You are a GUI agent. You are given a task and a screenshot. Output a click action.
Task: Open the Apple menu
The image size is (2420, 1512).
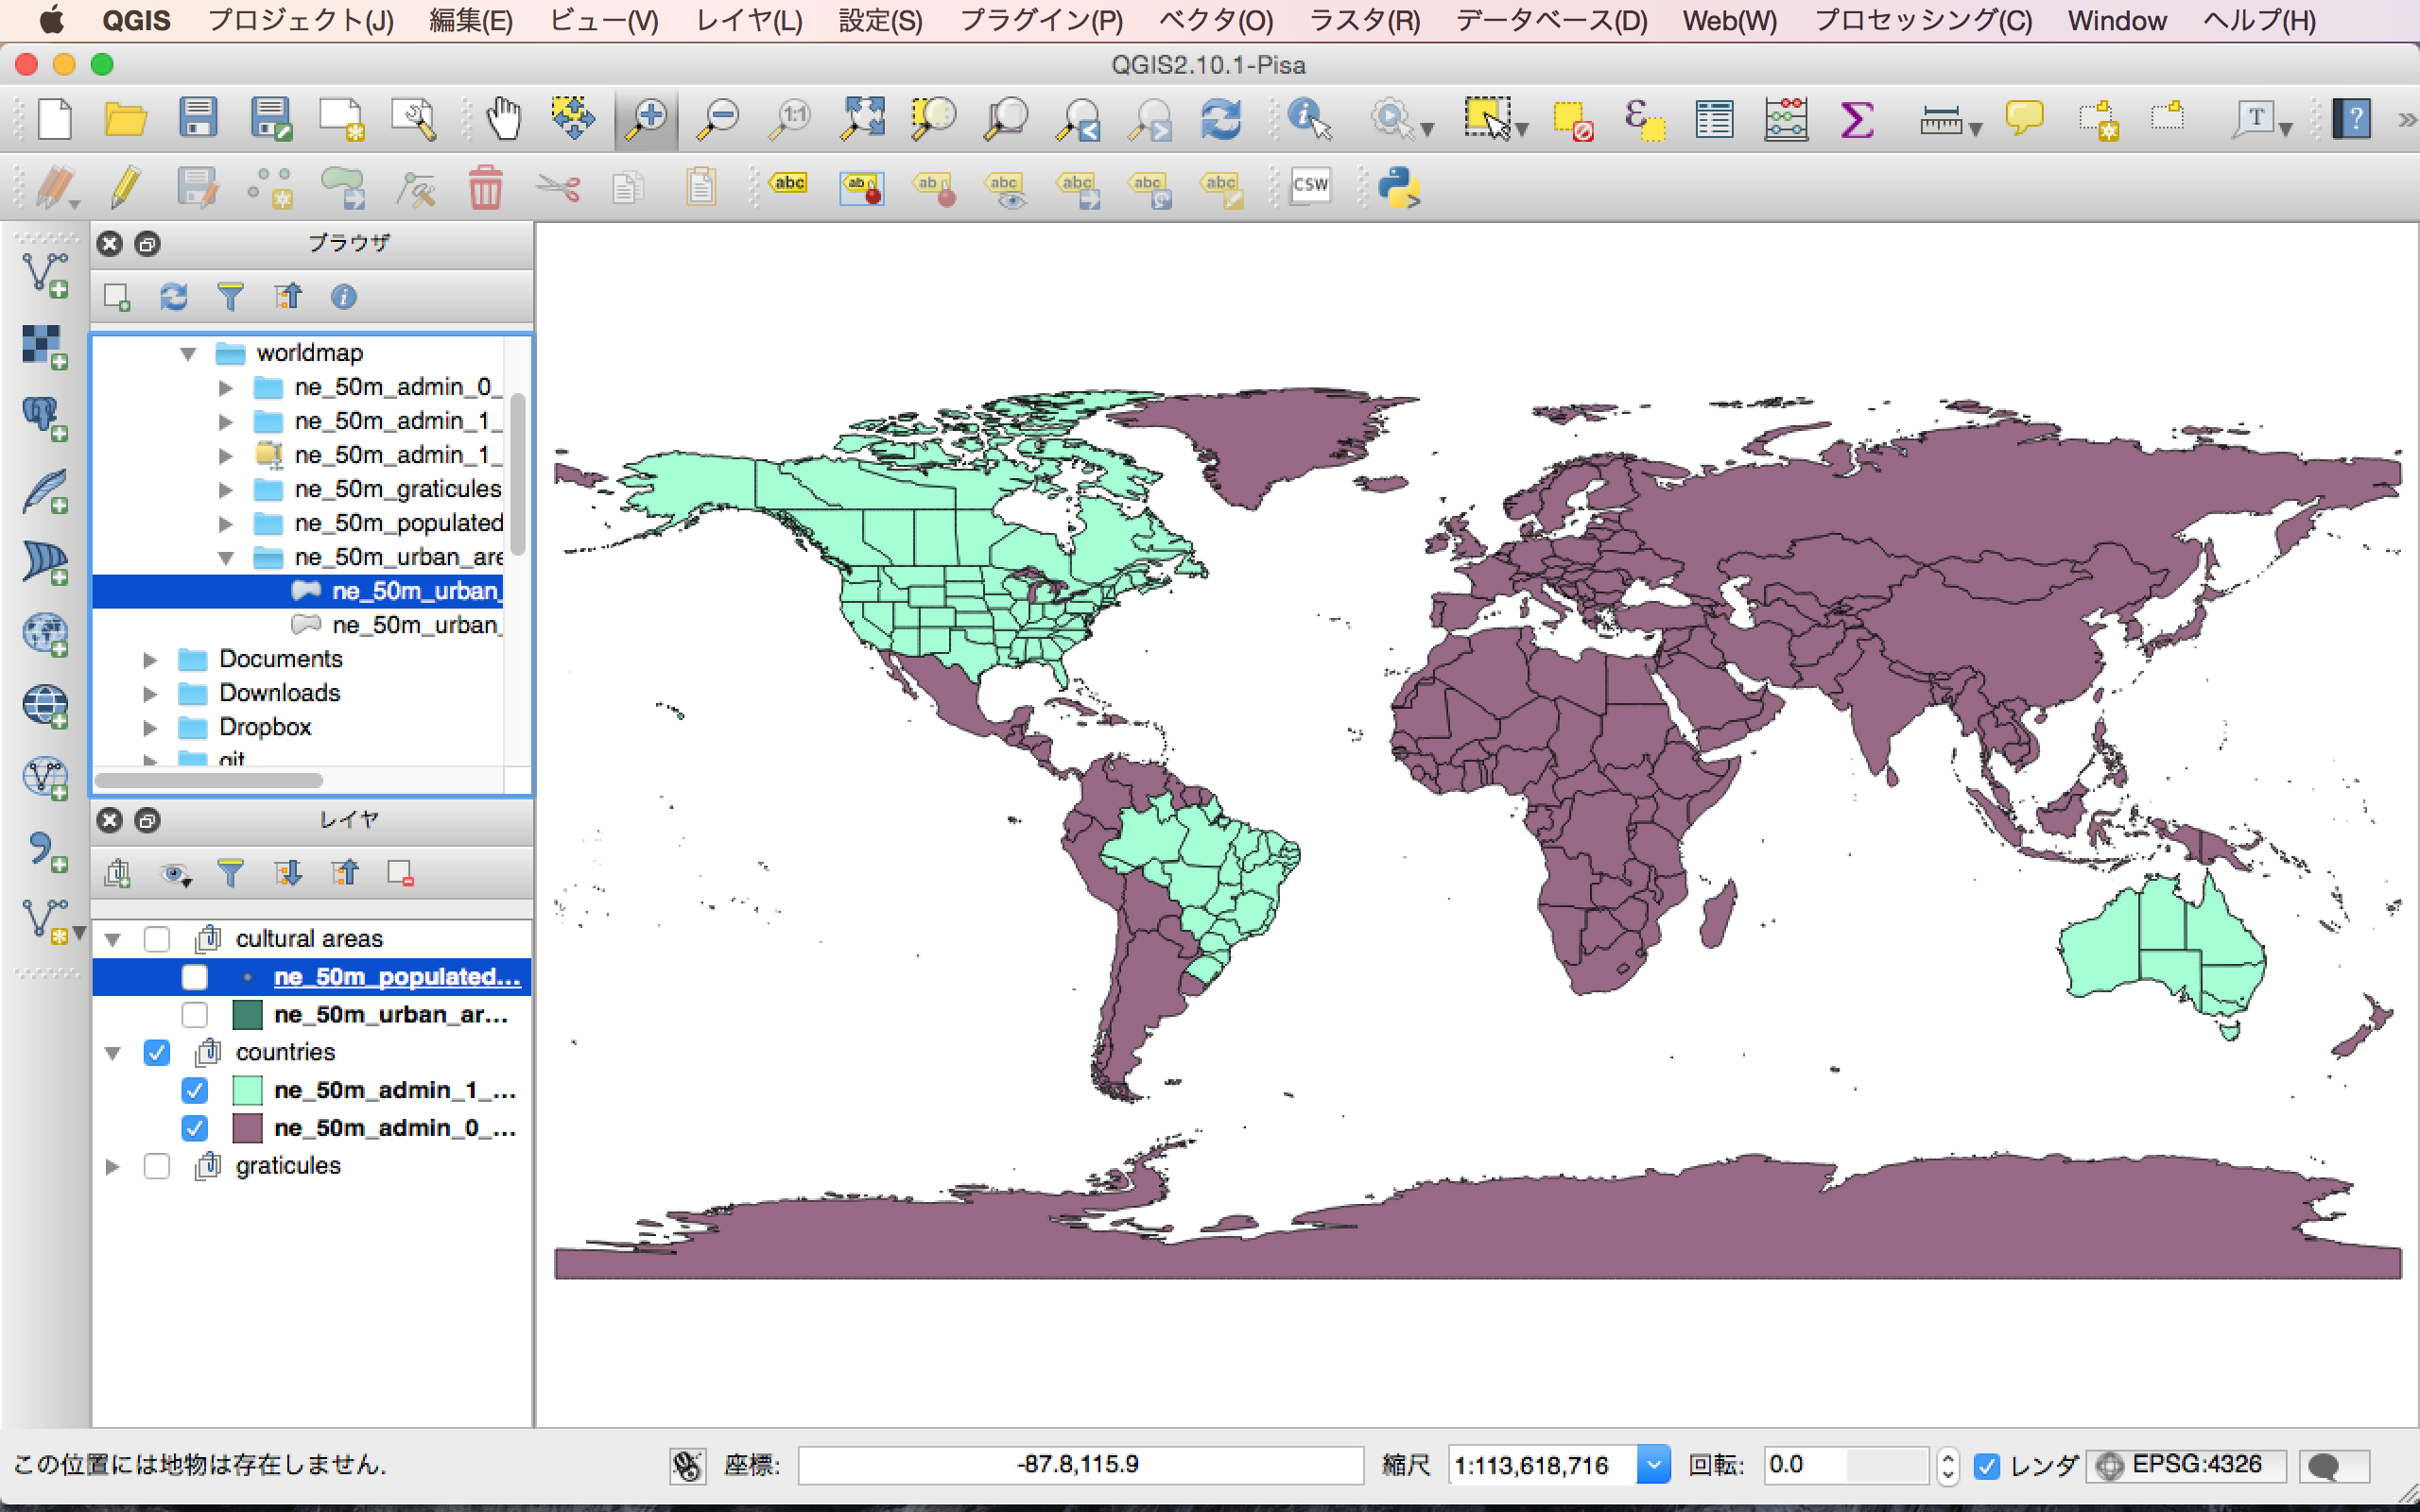50,20
